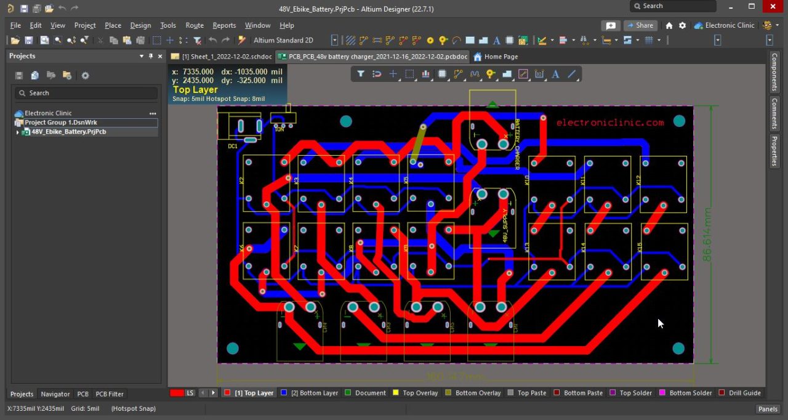Click the Place Arc icon in main toolbar
This screenshot has height=420, width=788.
point(457,41)
